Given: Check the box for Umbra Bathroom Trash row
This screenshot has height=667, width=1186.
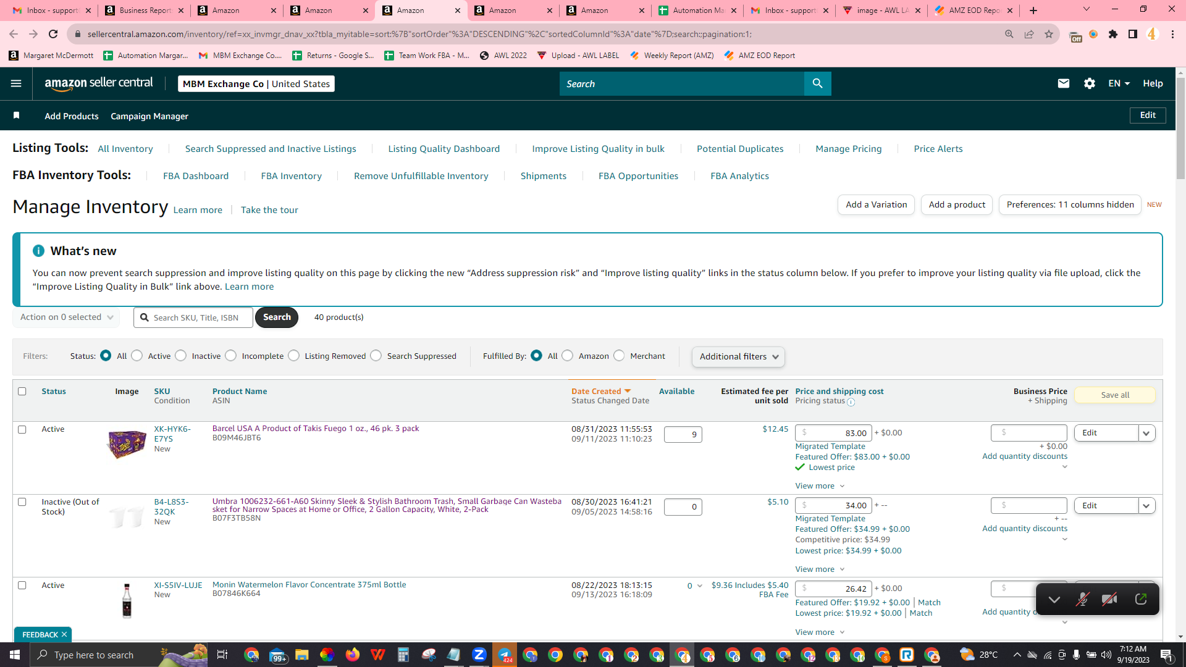Looking at the screenshot, I should tap(22, 502).
